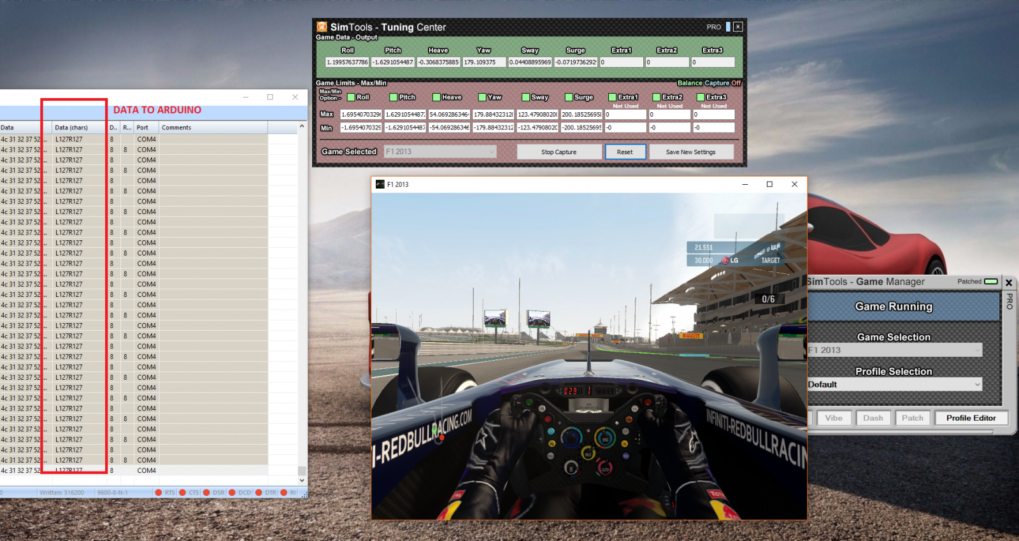Viewport: 1019px width, 541px height.
Task: Close the SimTools Game Manager window
Action: (x=1009, y=282)
